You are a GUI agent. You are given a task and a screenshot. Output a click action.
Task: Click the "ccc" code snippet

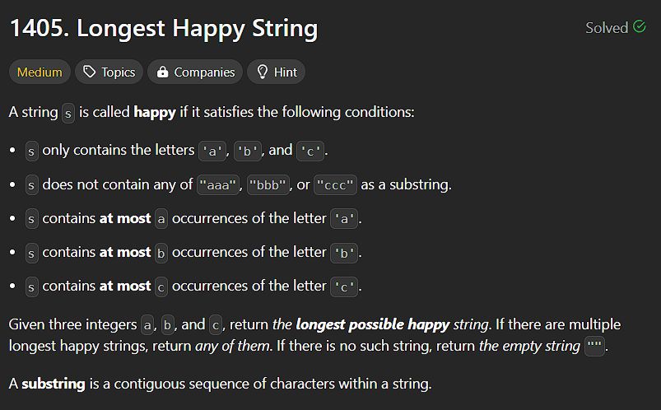335,184
